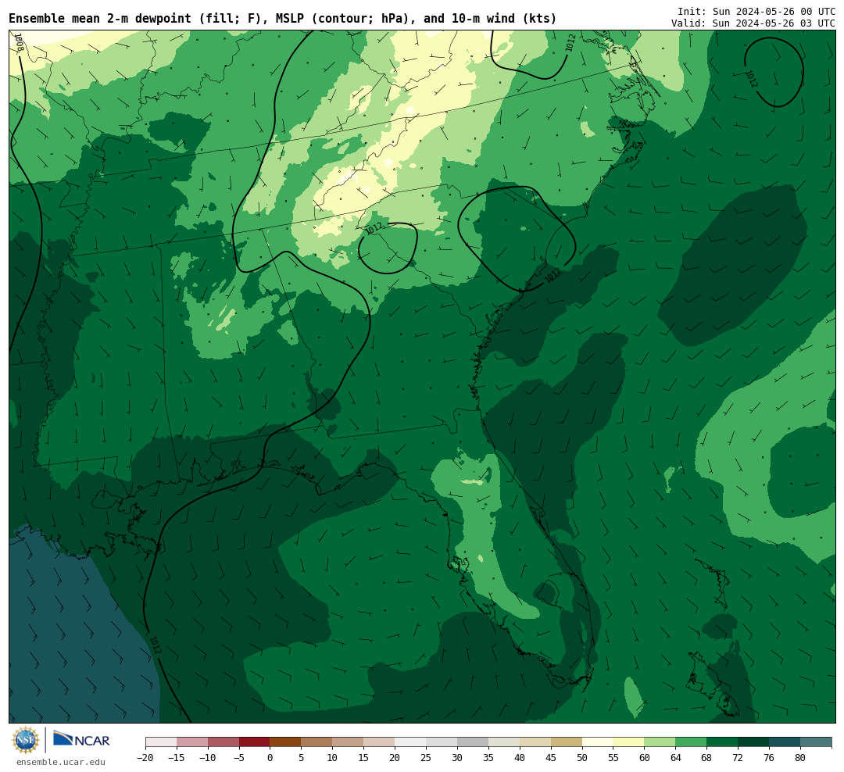
Task: Pick the tan 10 to 15 colorbar swatch
Action: tap(349, 742)
